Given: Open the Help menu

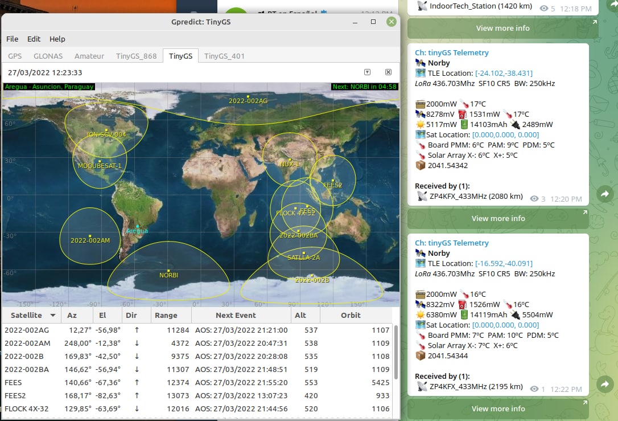Looking at the screenshot, I should pyautogui.click(x=57, y=39).
